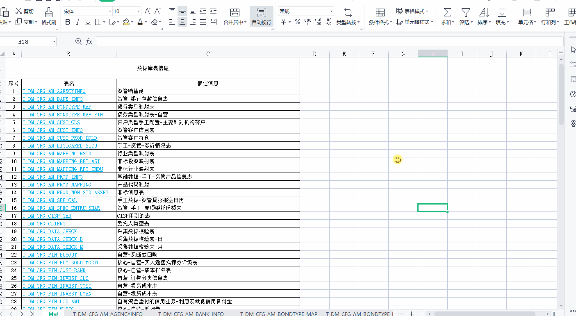Switch to T_DM_CFG_AM_AGENCYINFO sheet tab
The width and height of the screenshot is (576, 316).
coord(108,314)
